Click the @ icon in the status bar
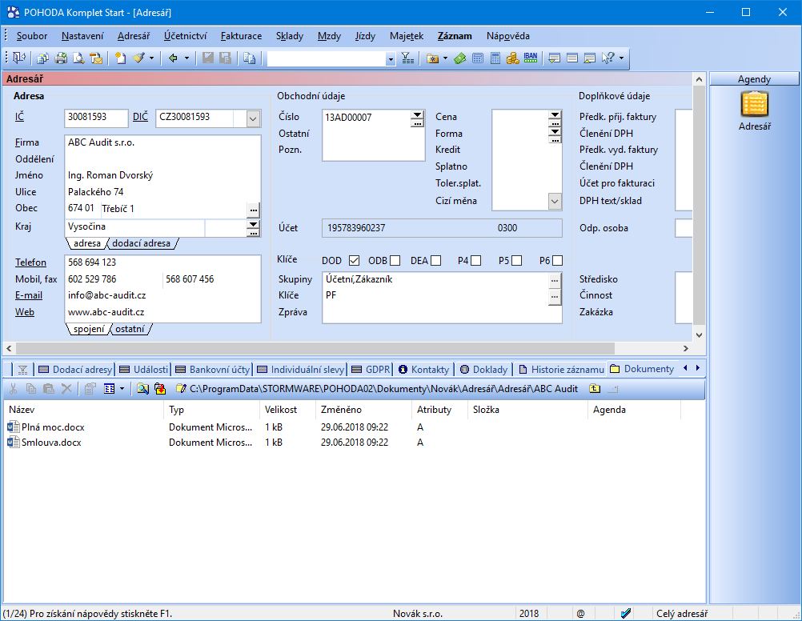Viewport: 802px width, 621px height. (x=580, y=613)
